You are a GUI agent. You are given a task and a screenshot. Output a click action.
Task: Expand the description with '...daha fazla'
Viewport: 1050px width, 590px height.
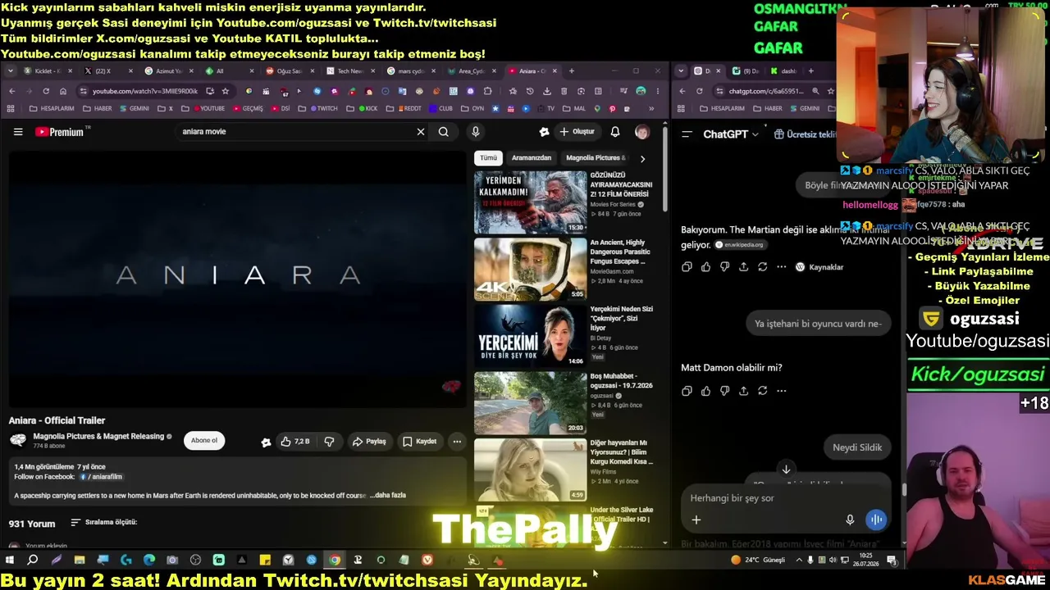pos(388,495)
